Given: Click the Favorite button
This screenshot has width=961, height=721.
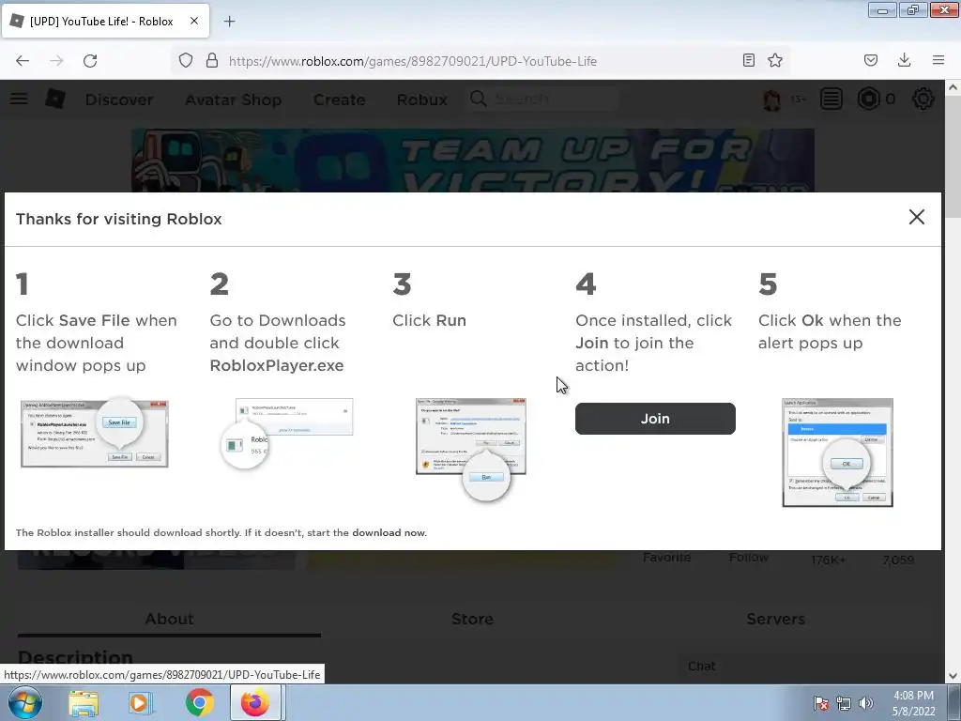Looking at the screenshot, I should click(x=667, y=558).
